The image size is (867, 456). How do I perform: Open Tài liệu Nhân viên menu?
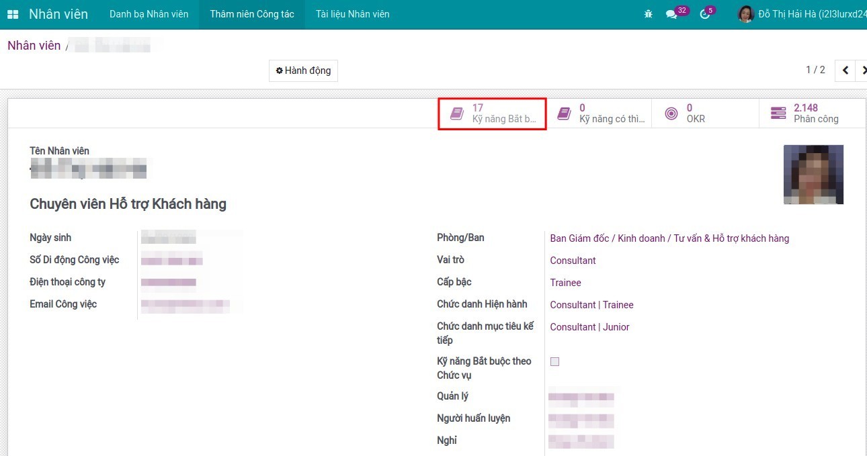352,14
